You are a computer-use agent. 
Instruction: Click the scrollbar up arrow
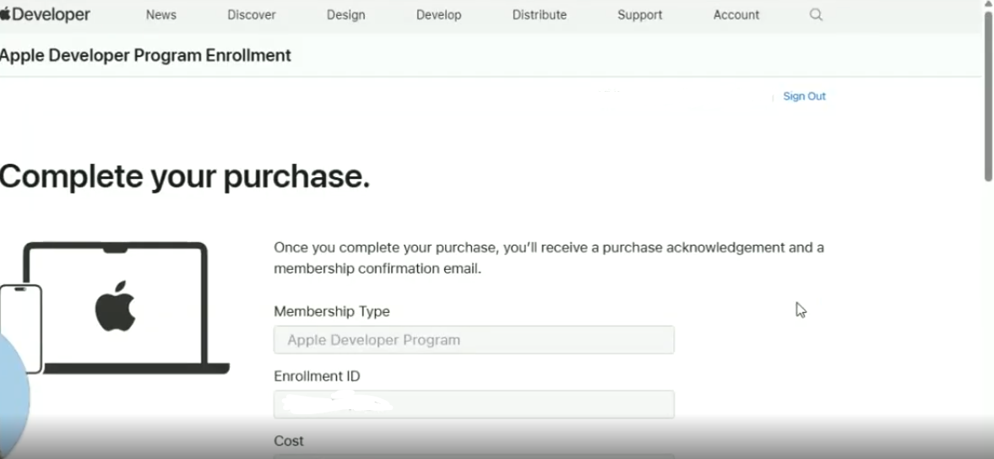988,5
